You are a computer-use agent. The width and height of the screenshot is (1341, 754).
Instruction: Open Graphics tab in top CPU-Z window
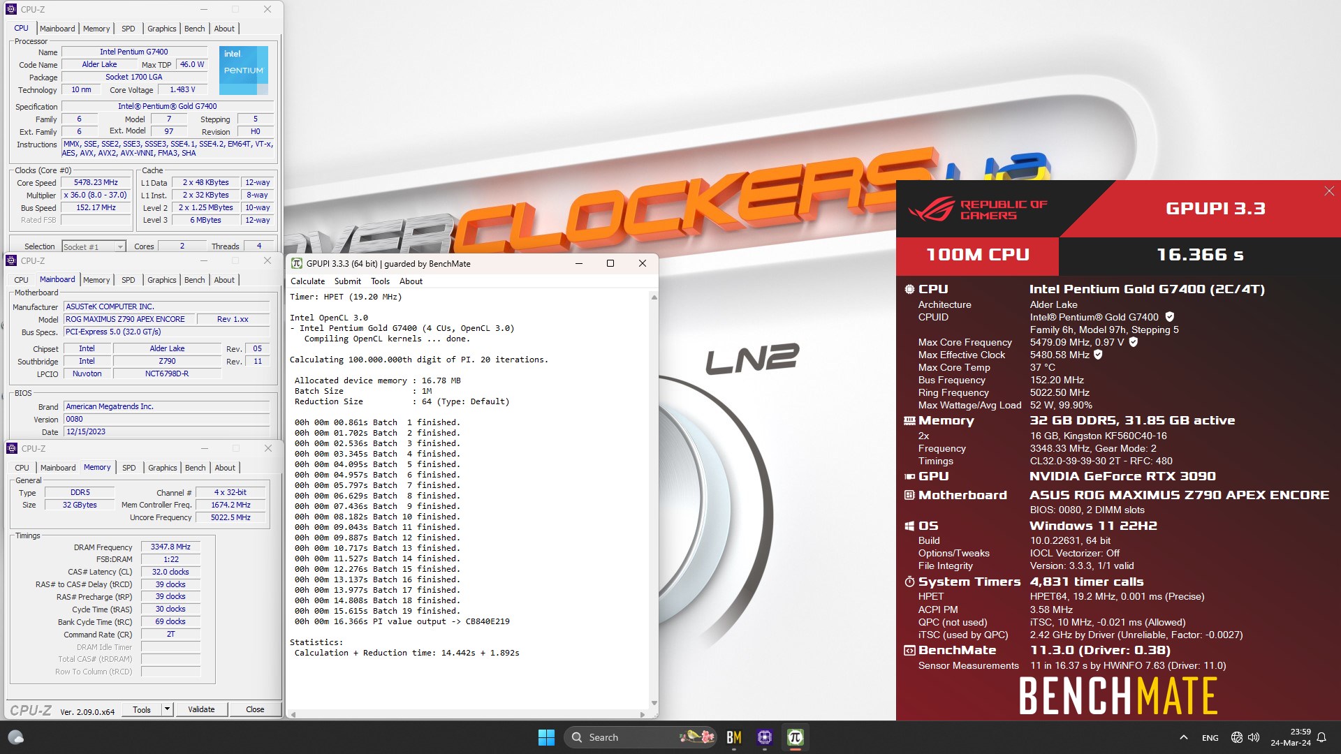click(x=162, y=29)
